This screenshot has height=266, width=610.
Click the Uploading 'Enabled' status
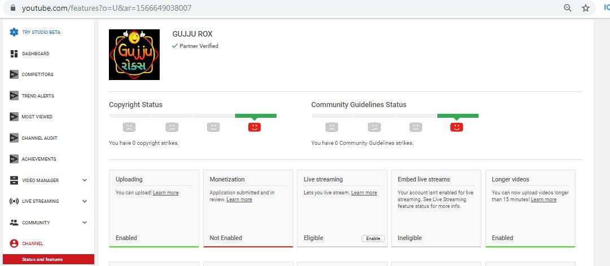coord(126,238)
